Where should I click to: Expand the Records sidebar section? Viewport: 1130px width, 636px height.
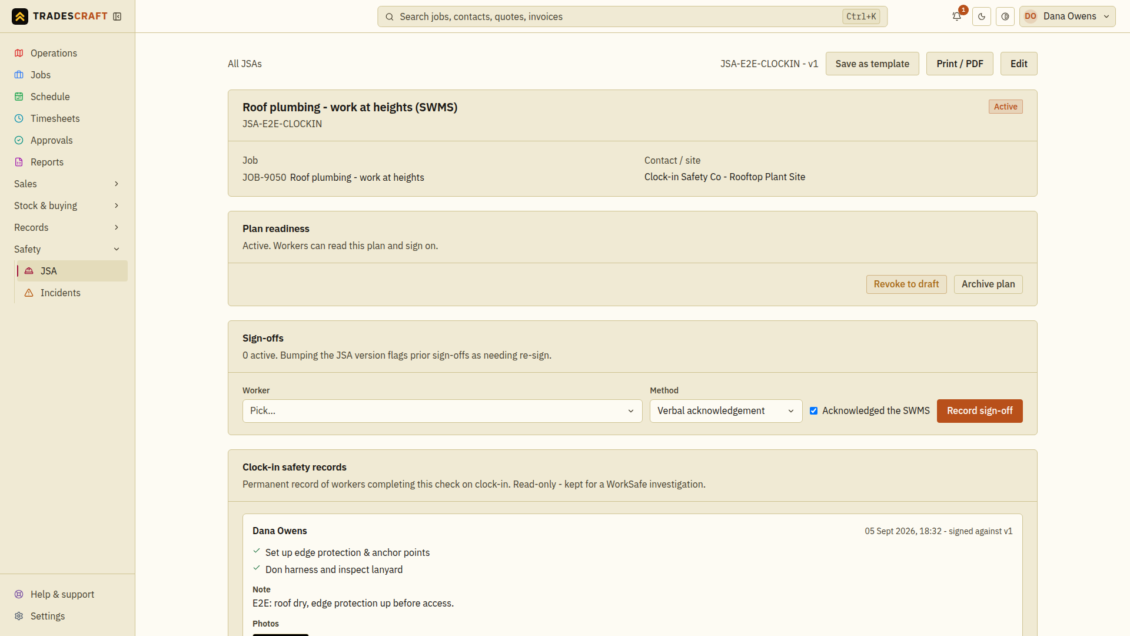(x=67, y=227)
